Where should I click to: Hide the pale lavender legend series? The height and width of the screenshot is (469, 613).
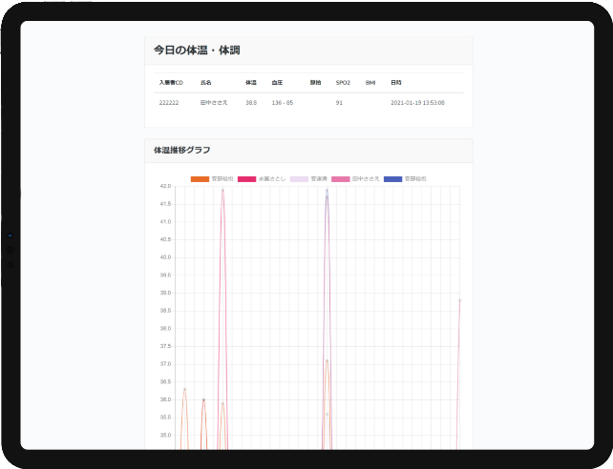click(x=299, y=178)
